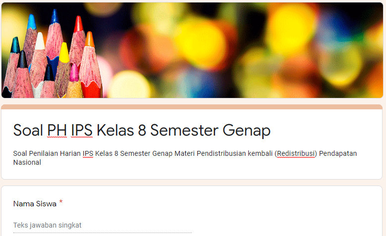Click the underlined IPS in the description
This screenshot has height=236, width=386.
[88, 153]
